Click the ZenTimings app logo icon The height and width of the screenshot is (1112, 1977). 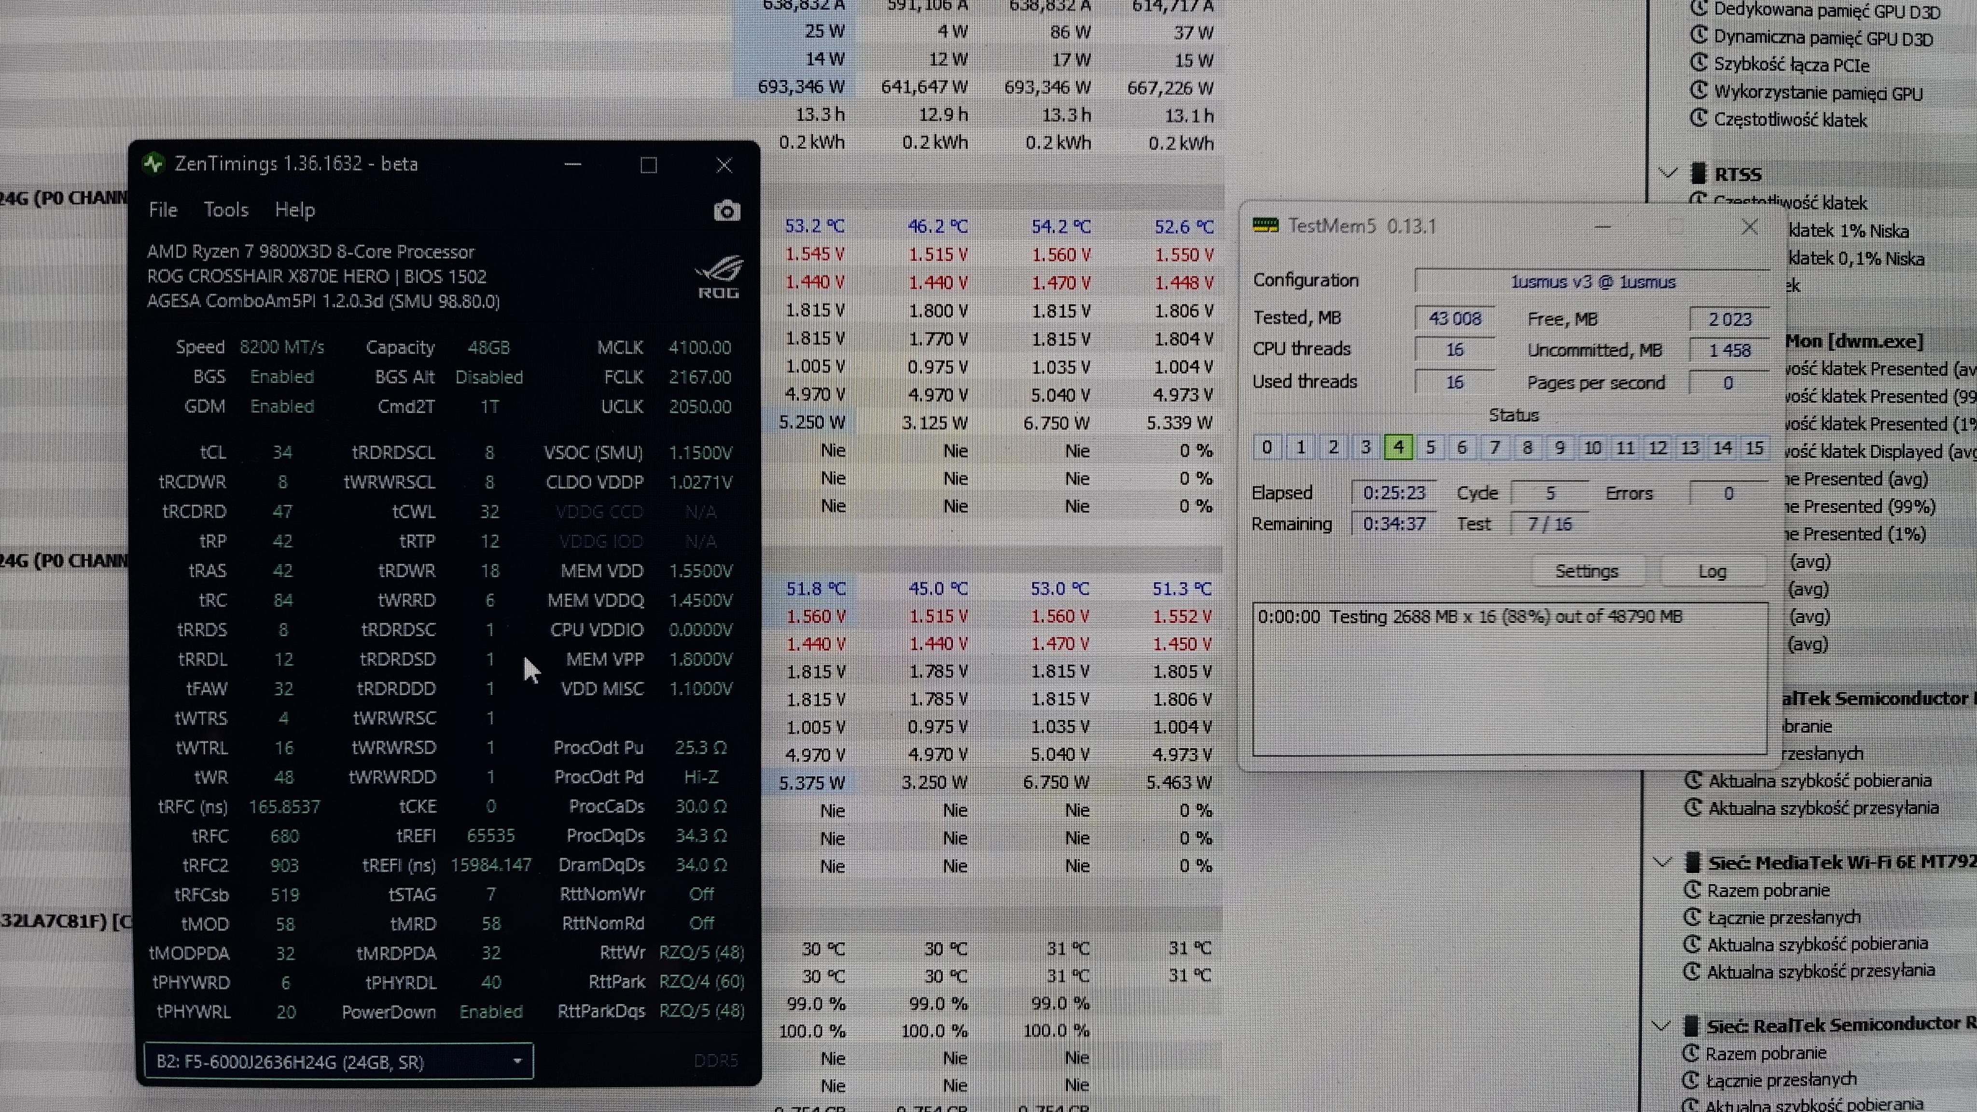(153, 164)
